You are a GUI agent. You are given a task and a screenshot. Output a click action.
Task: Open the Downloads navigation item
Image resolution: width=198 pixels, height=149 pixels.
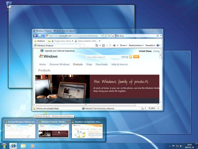(102, 64)
